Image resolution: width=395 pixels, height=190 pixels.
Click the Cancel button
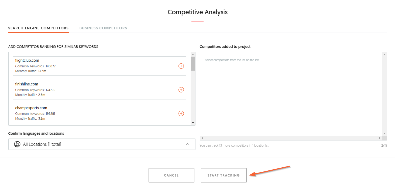coord(171,175)
